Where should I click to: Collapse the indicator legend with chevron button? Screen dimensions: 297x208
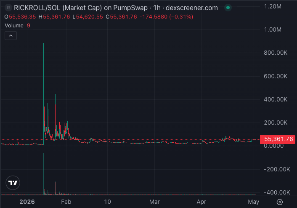pyautogui.click(x=11, y=36)
